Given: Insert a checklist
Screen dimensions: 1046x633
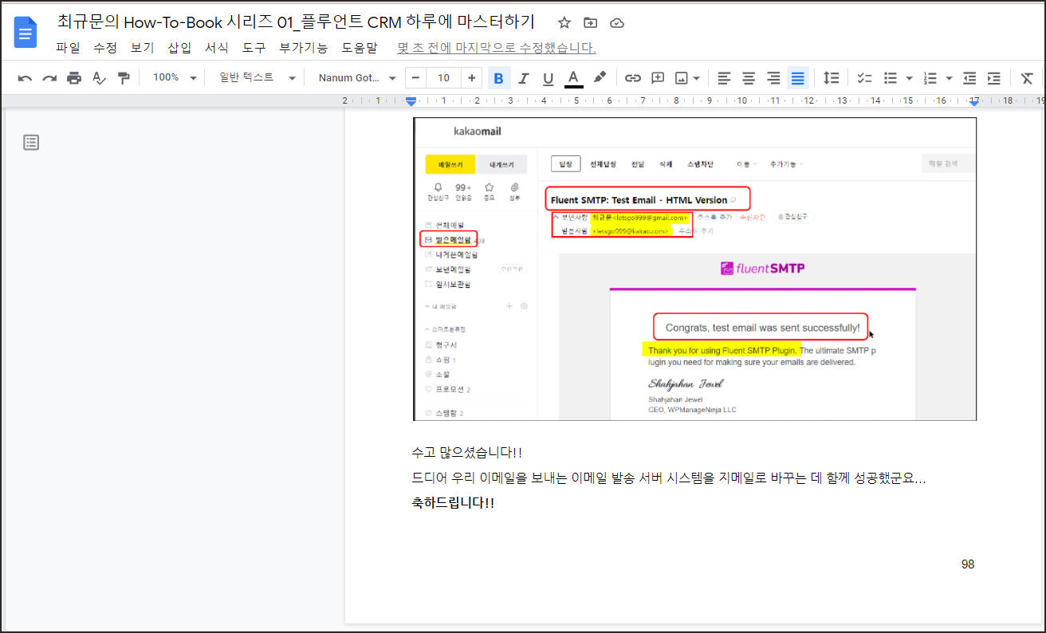Looking at the screenshot, I should (864, 78).
